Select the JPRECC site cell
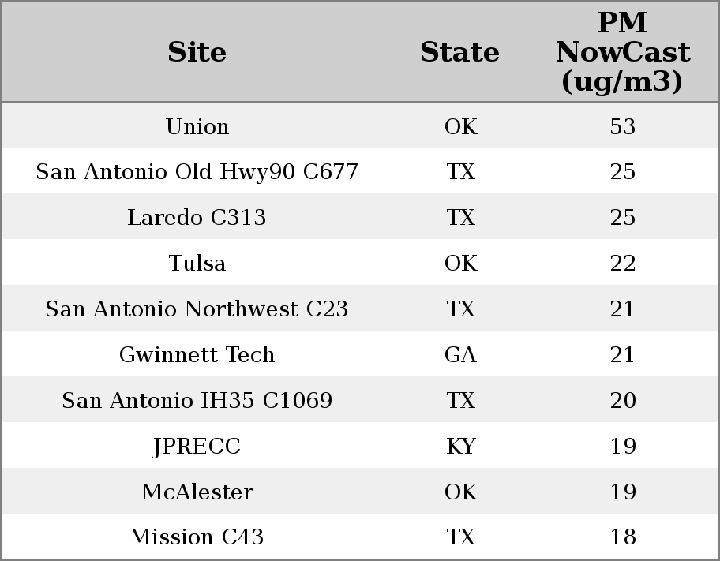The width and height of the screenshot is (720, 561). (x=197, y=446)
